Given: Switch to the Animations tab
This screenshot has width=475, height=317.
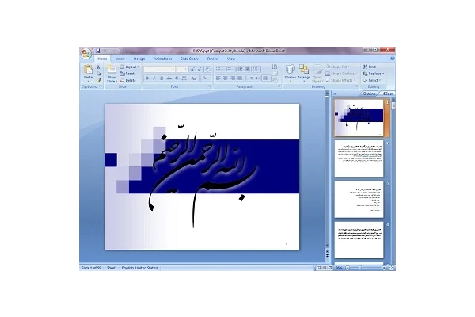Looking at the screenshot, I should [162, 59].
